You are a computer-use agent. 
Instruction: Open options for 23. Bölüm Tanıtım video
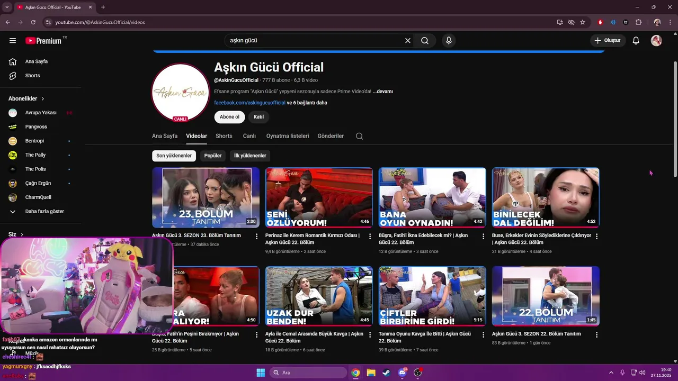click(x=256, y=236)
